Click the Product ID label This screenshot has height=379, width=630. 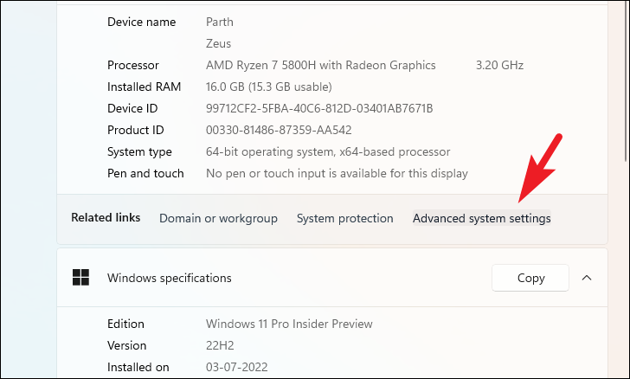point(135,130)
